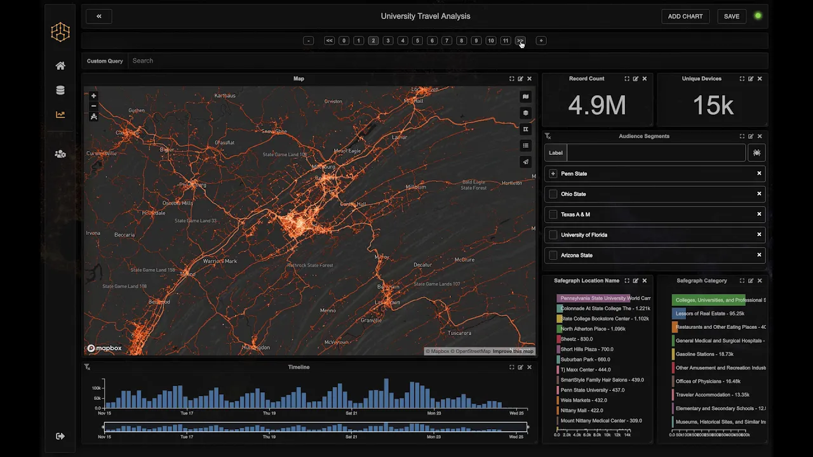
Task: Select Sheetz - 830.0 location row
Action: (577, 339)
